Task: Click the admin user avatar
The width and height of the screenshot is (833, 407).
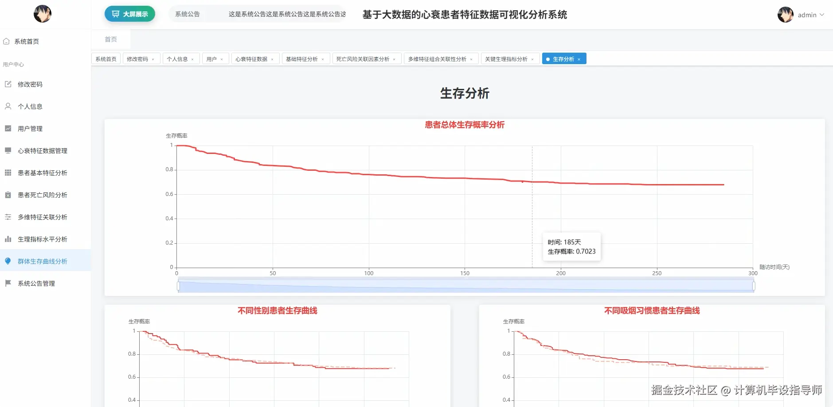Action: click(x=786, y=15)
